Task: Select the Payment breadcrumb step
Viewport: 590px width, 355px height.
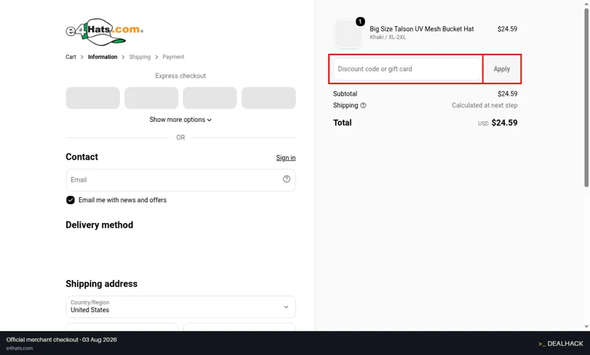Action: [174, 57]
